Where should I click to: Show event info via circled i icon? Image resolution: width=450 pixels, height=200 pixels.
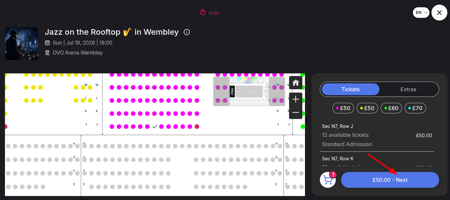point(187,32)
